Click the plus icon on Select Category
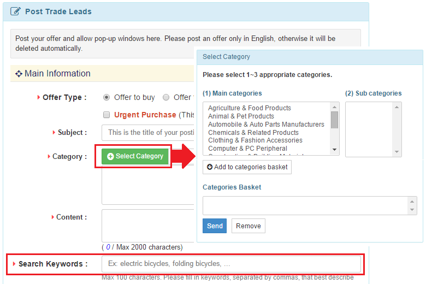Image resolution: width=426 pixels, height=284 pixels. pos(110,156)
